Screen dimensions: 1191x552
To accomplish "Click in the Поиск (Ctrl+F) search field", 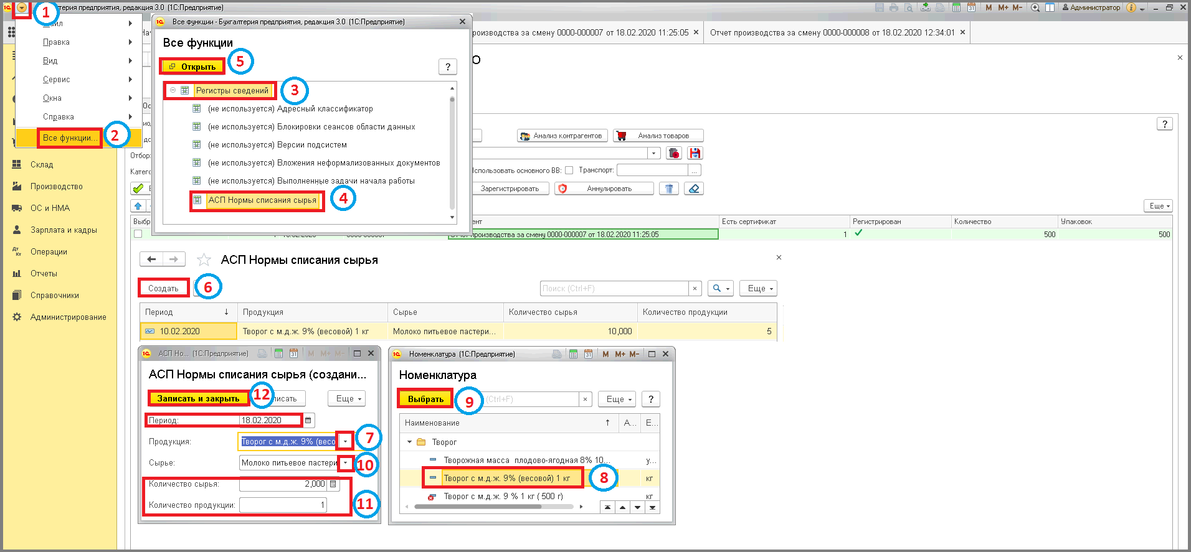I will tap(614, 288).
